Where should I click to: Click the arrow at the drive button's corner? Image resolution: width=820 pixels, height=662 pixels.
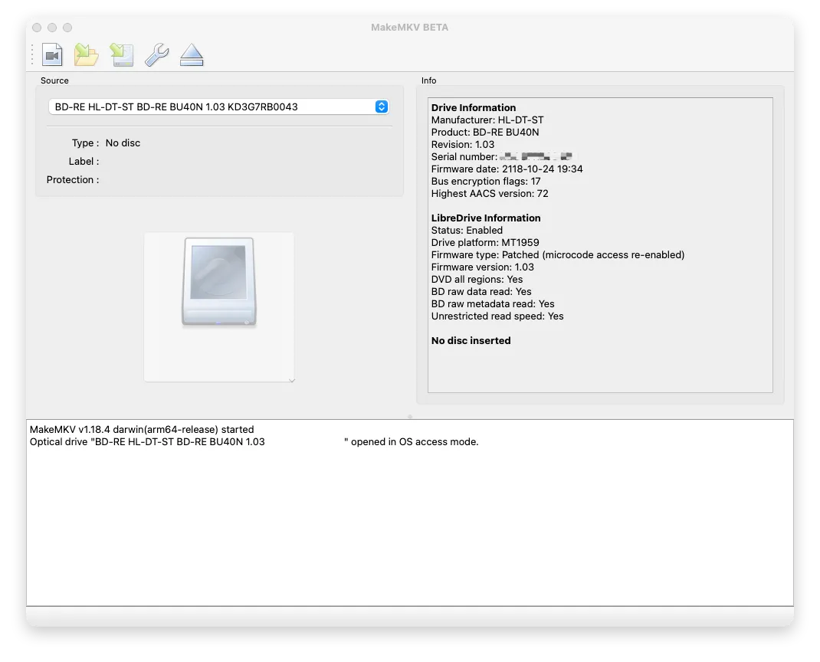click(292, 380)
